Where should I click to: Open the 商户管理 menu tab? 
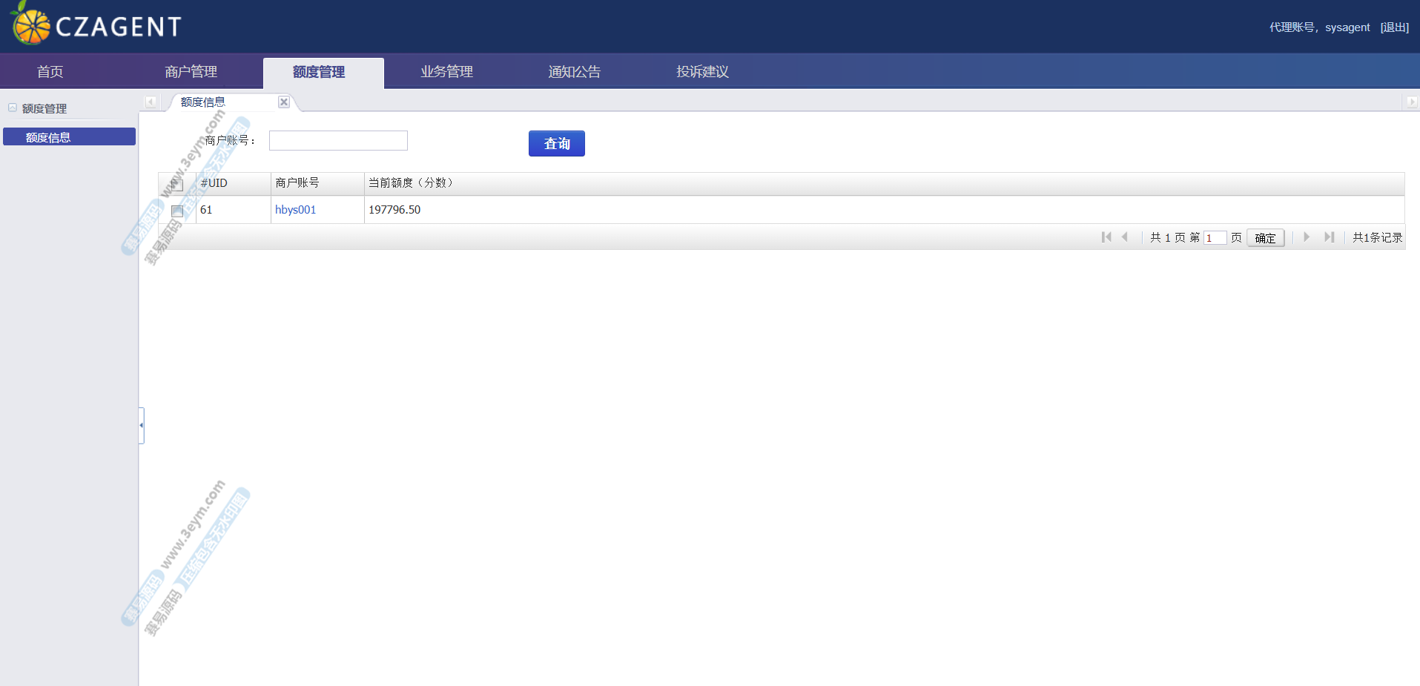tap(191, 72)
